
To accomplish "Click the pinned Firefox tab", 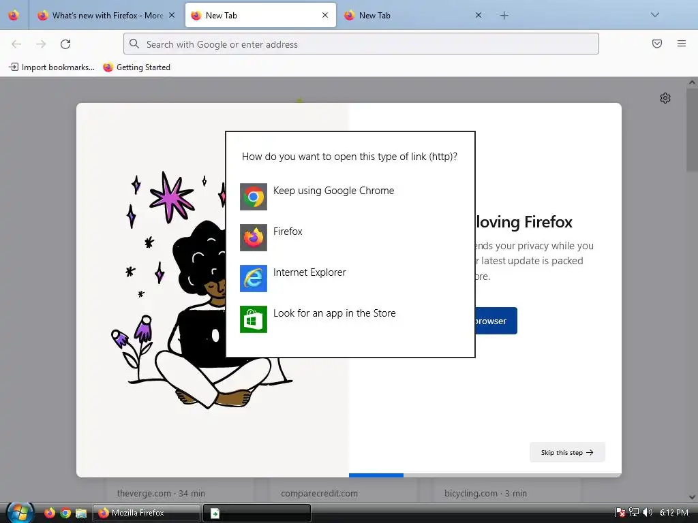I will coord(14,15).
